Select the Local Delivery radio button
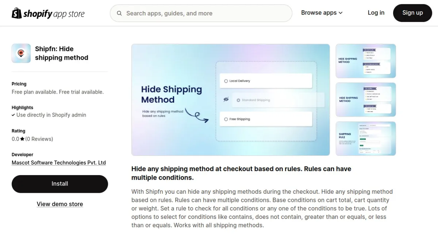The width and height of the screenshot is (438, 237). pos(225,81)
